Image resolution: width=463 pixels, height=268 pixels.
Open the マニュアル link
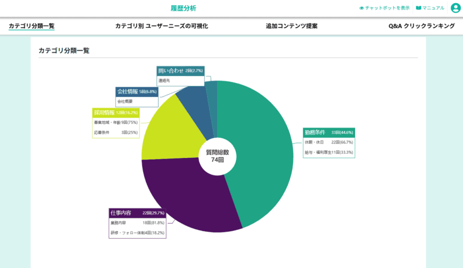tap(430, 8)
